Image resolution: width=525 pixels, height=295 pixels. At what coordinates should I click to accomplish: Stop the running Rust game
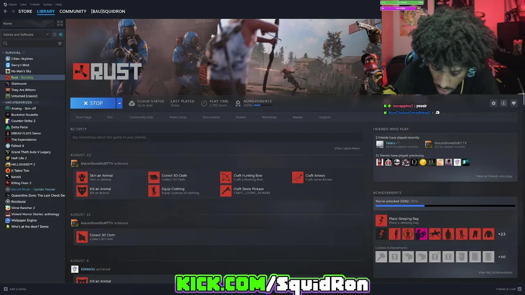pyautogui.click(x=93, y=103)
